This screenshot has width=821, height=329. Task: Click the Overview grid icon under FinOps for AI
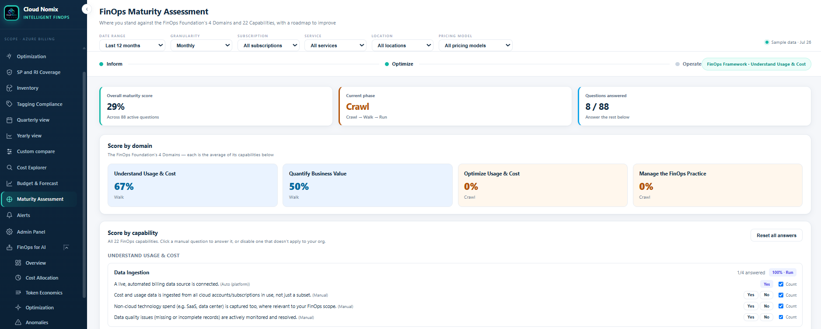(x=18, y=263)
